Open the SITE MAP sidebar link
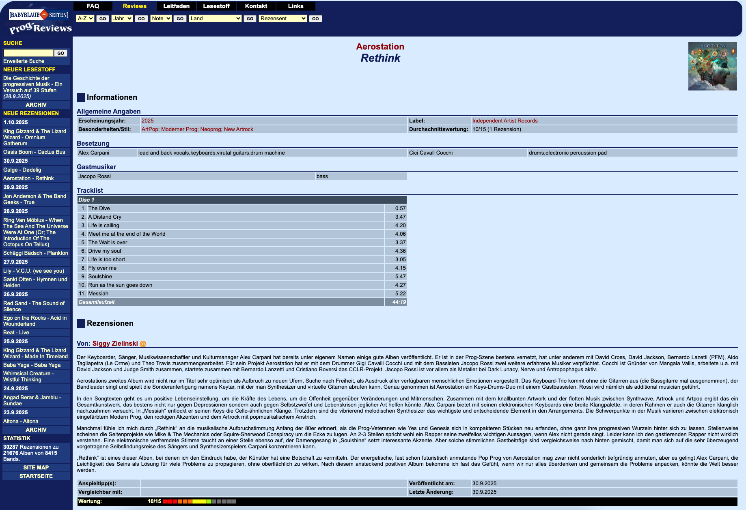 [x=36, y=467]
